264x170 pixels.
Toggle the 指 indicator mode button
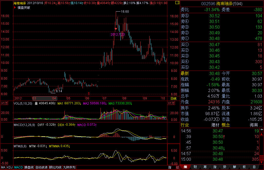[x=170, y=167]
